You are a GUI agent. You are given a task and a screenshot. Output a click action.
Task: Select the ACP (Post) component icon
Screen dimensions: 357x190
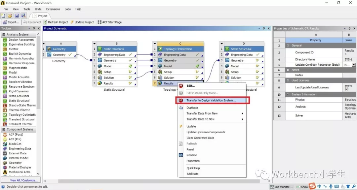[x=5, y=135]
